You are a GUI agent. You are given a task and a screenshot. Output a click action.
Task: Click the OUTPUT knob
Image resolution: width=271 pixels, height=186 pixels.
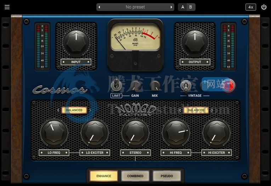click(x=195, y=42)
